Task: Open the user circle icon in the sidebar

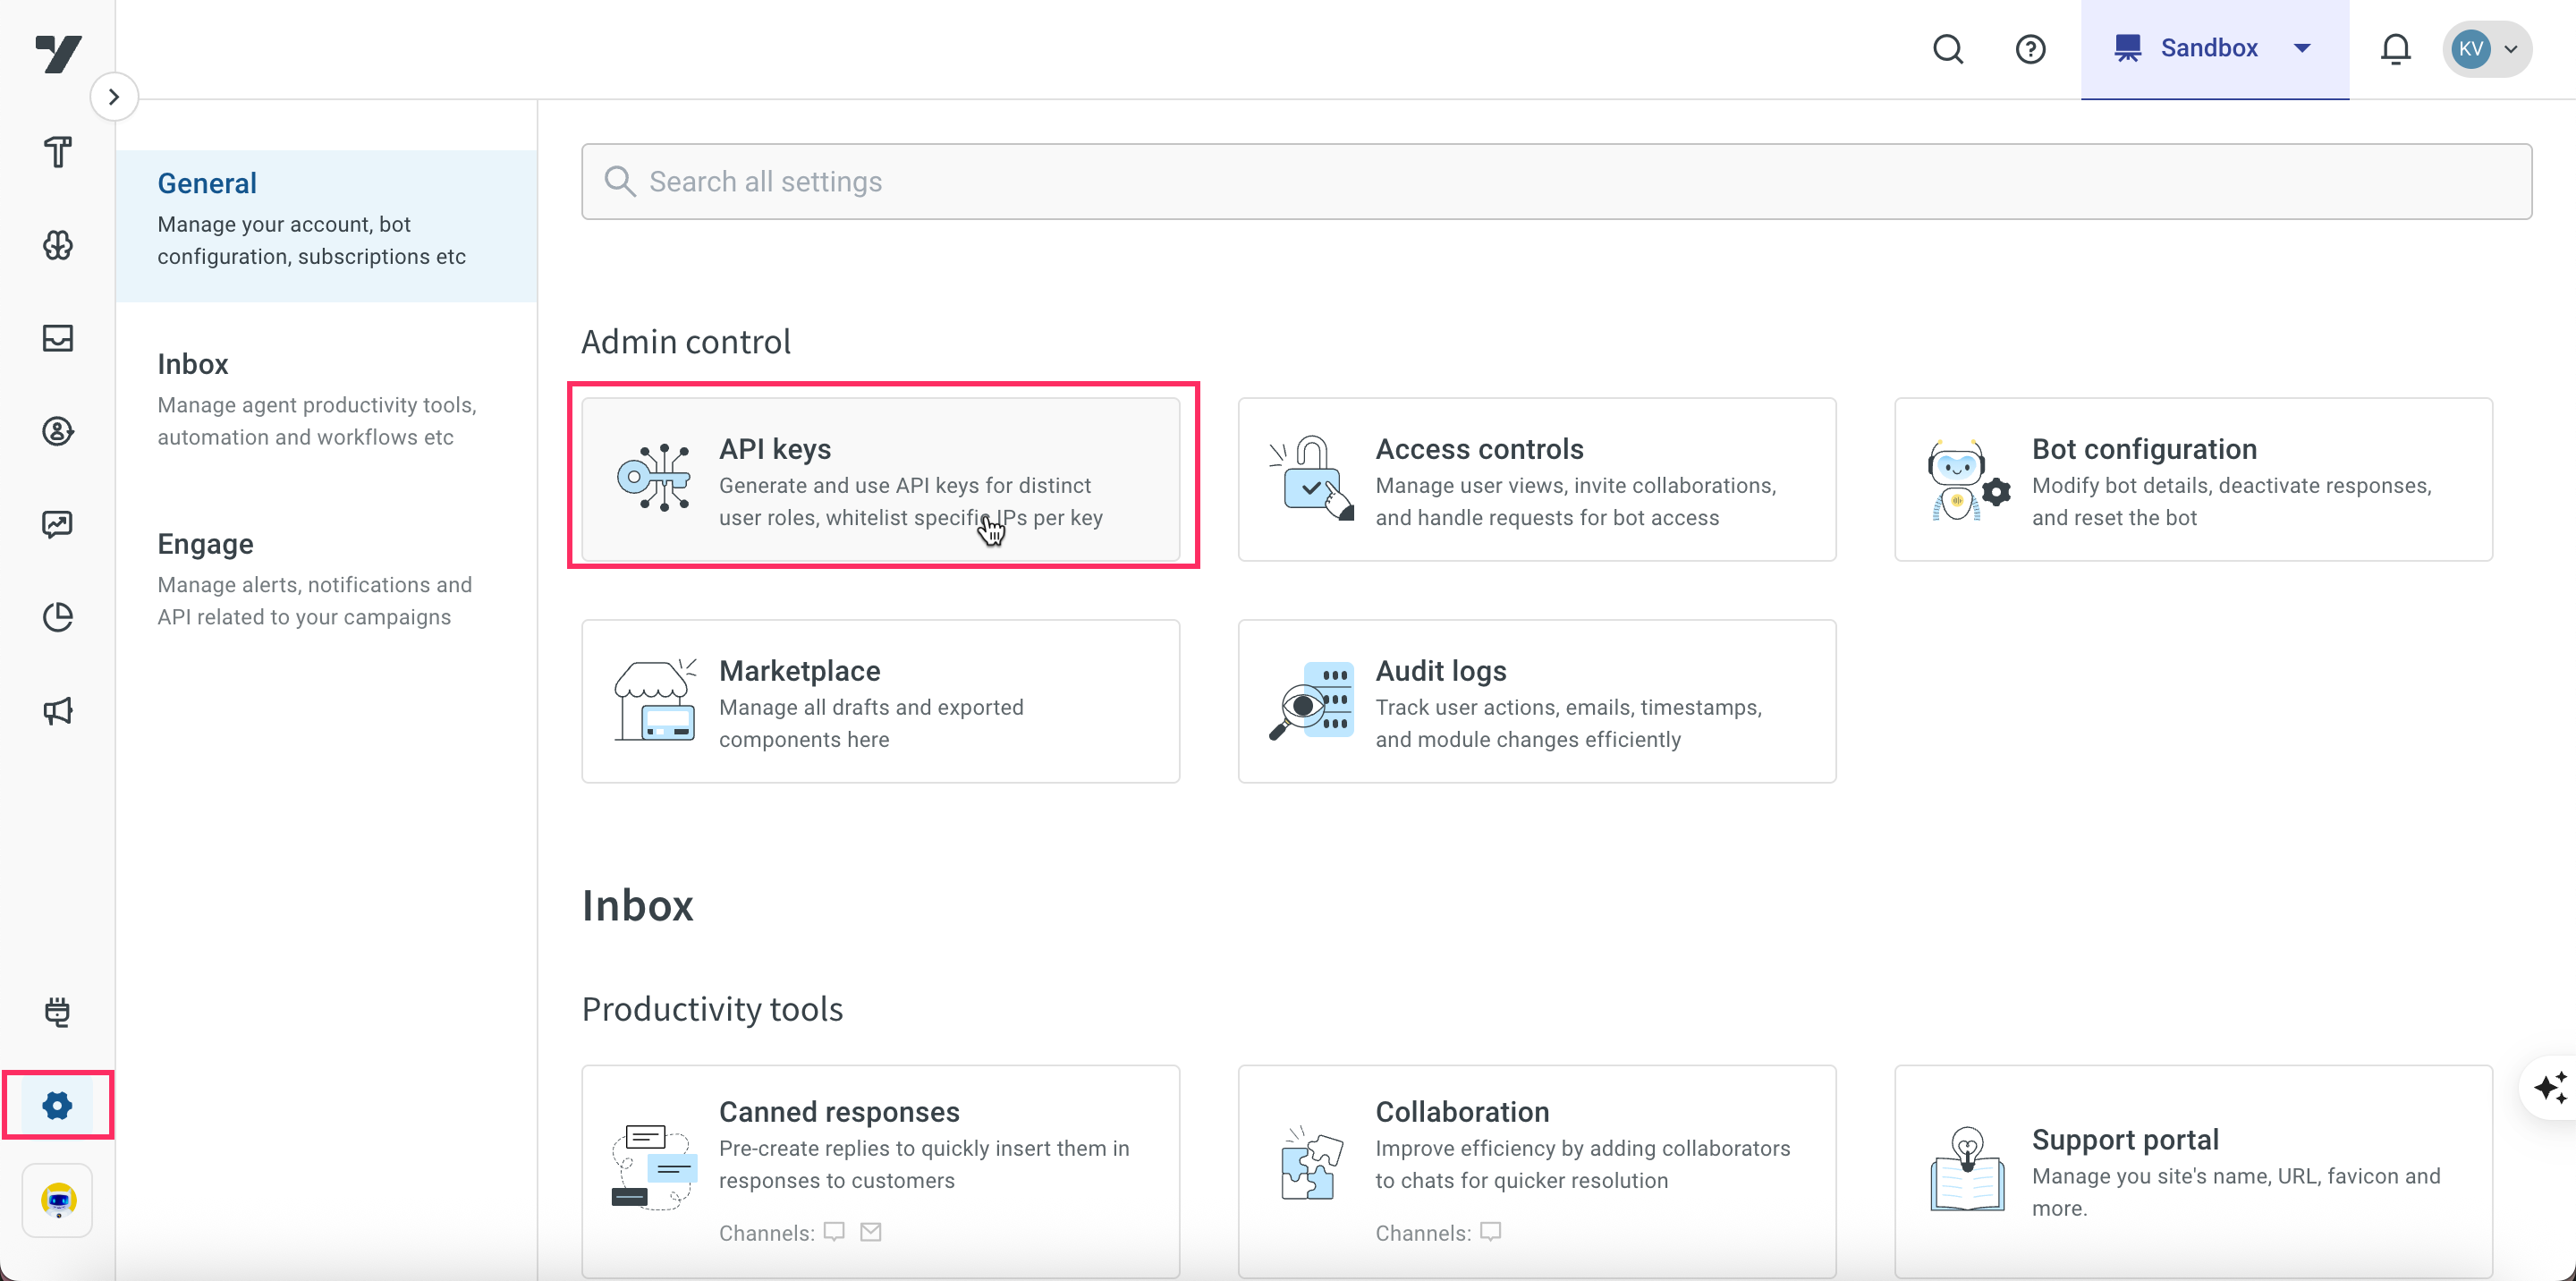Action: 58,431
